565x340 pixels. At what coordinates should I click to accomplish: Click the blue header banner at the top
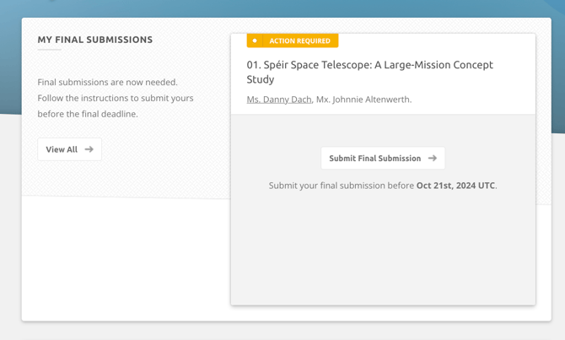click(282, 8)
